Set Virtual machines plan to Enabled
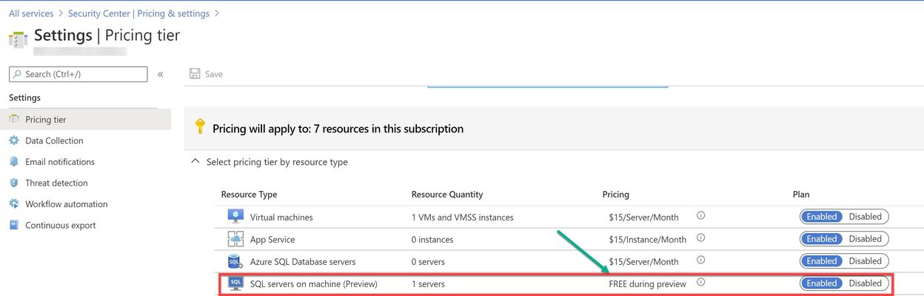The width and height of the screenshot is (924, 296). tap(821, 217)
